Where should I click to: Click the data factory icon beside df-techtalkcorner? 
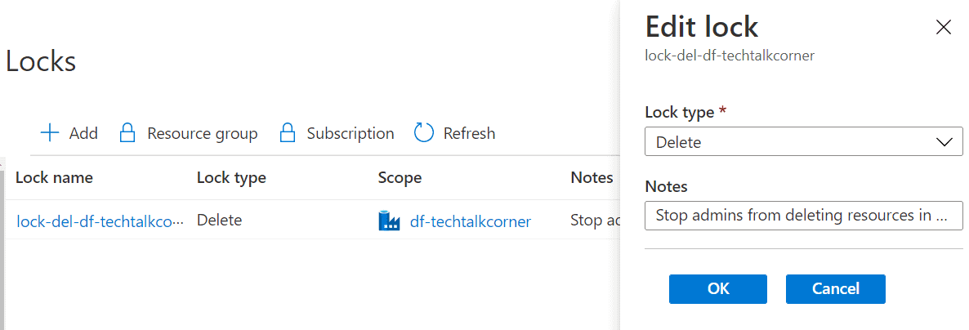(390, 221)
